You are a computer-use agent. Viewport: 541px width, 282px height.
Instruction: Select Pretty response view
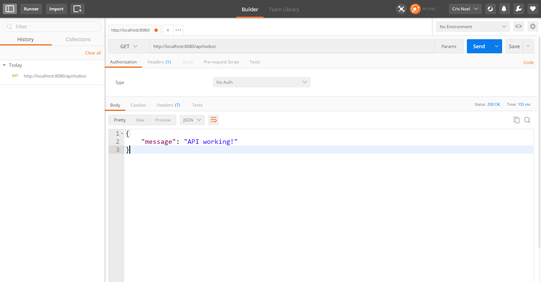(x=120, y=120)
